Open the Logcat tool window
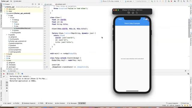The width and height of the screenshot is (192, 108). 7,103
